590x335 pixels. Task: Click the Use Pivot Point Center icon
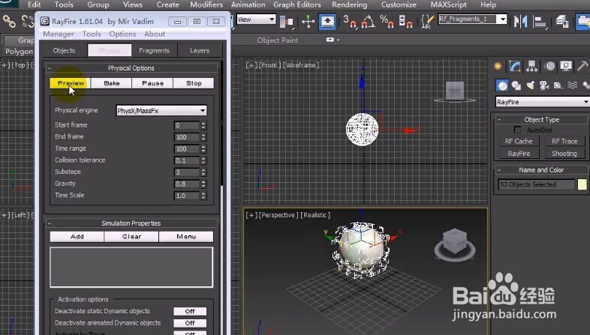(x=287, y=22)
